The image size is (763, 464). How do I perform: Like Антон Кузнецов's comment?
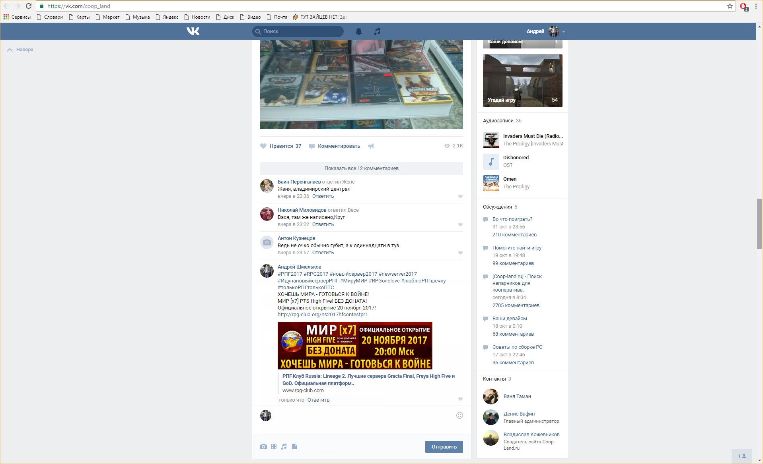tap(460, 253)
